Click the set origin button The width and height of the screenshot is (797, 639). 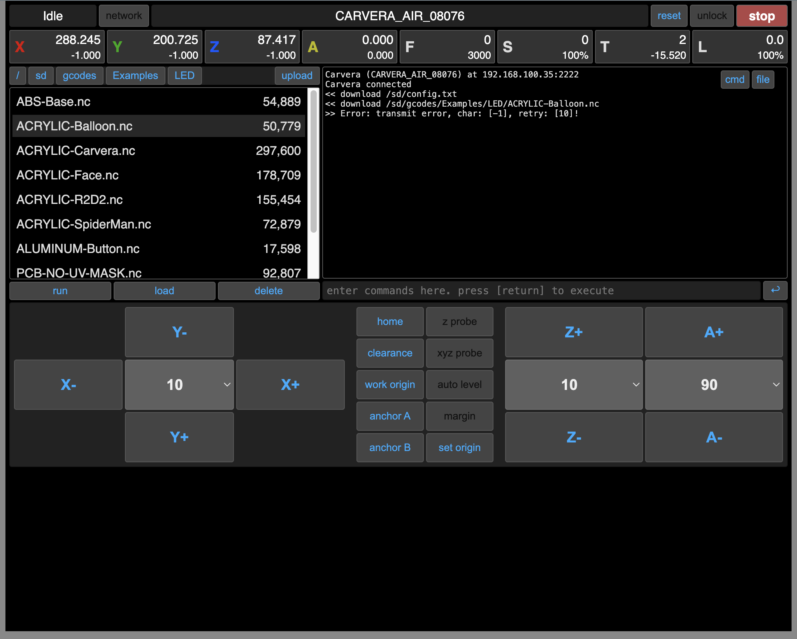coord(460,448)
